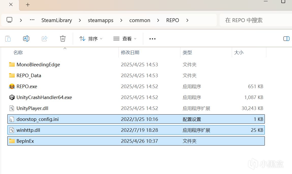Expand chevron after the This PC icon
Image resolution: width=292 pixels, height=174 pixels.
(21, 20)
